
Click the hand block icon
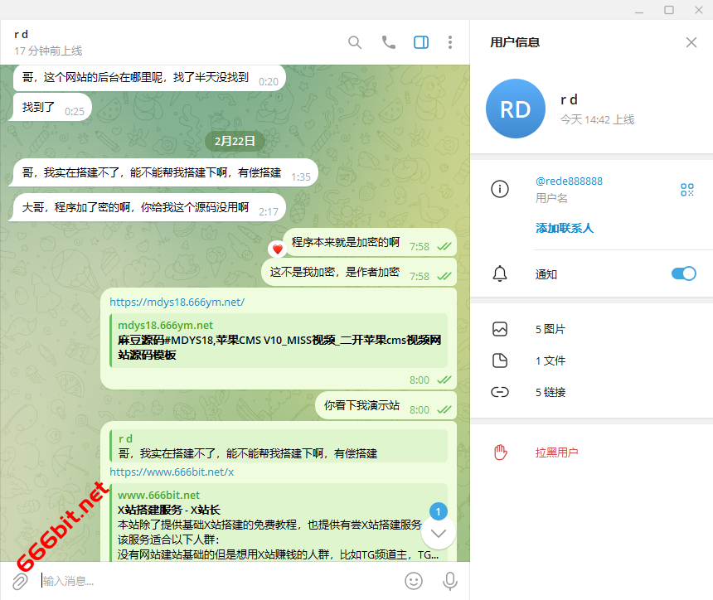(x=500, y=452)
